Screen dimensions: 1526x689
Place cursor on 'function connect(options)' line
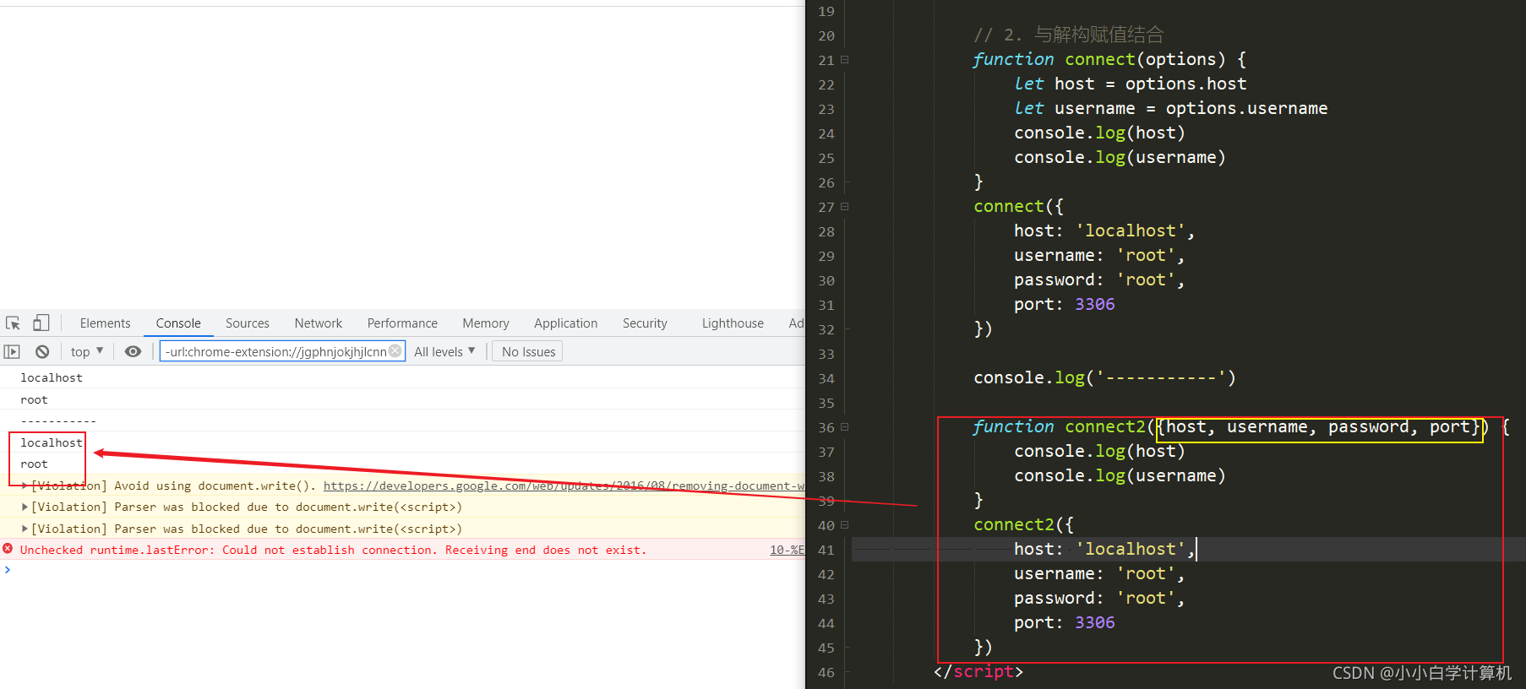coord(1109,59)
